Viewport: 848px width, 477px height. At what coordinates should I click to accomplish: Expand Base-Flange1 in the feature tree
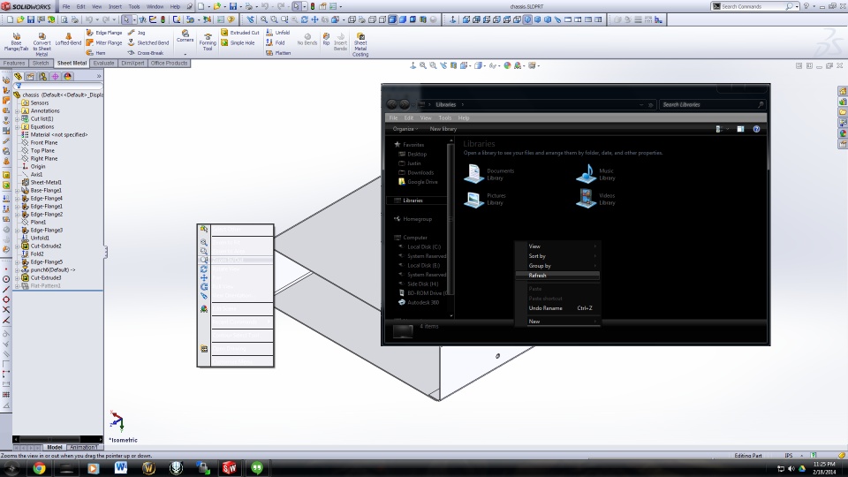pos(17,191)
